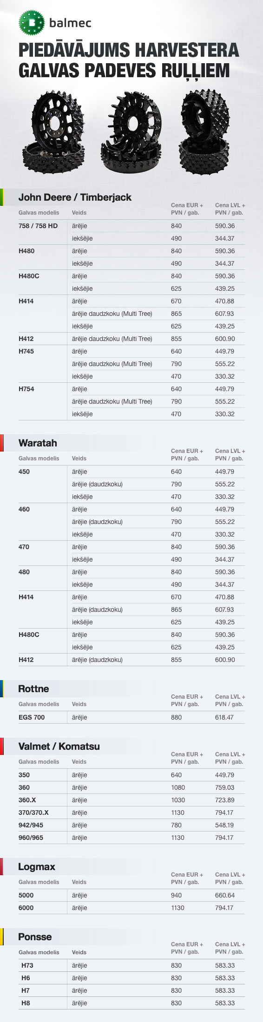This screenshot has width=263, height=1022.
Task: Click the green marker beside John Deere heading
Action: [2, 197]
